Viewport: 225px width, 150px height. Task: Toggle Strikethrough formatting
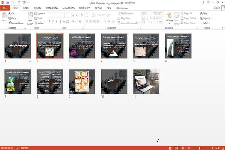[x=64, y=21]
